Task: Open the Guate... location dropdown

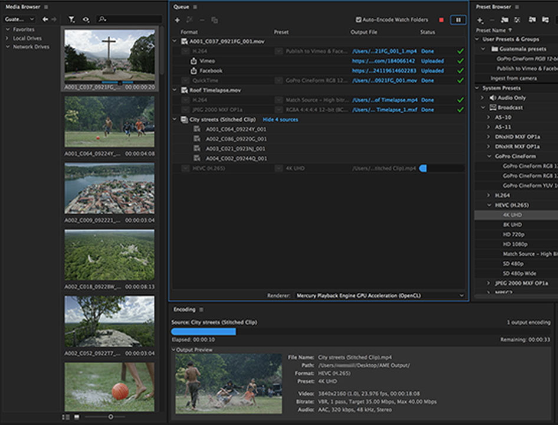Action: 19,19
